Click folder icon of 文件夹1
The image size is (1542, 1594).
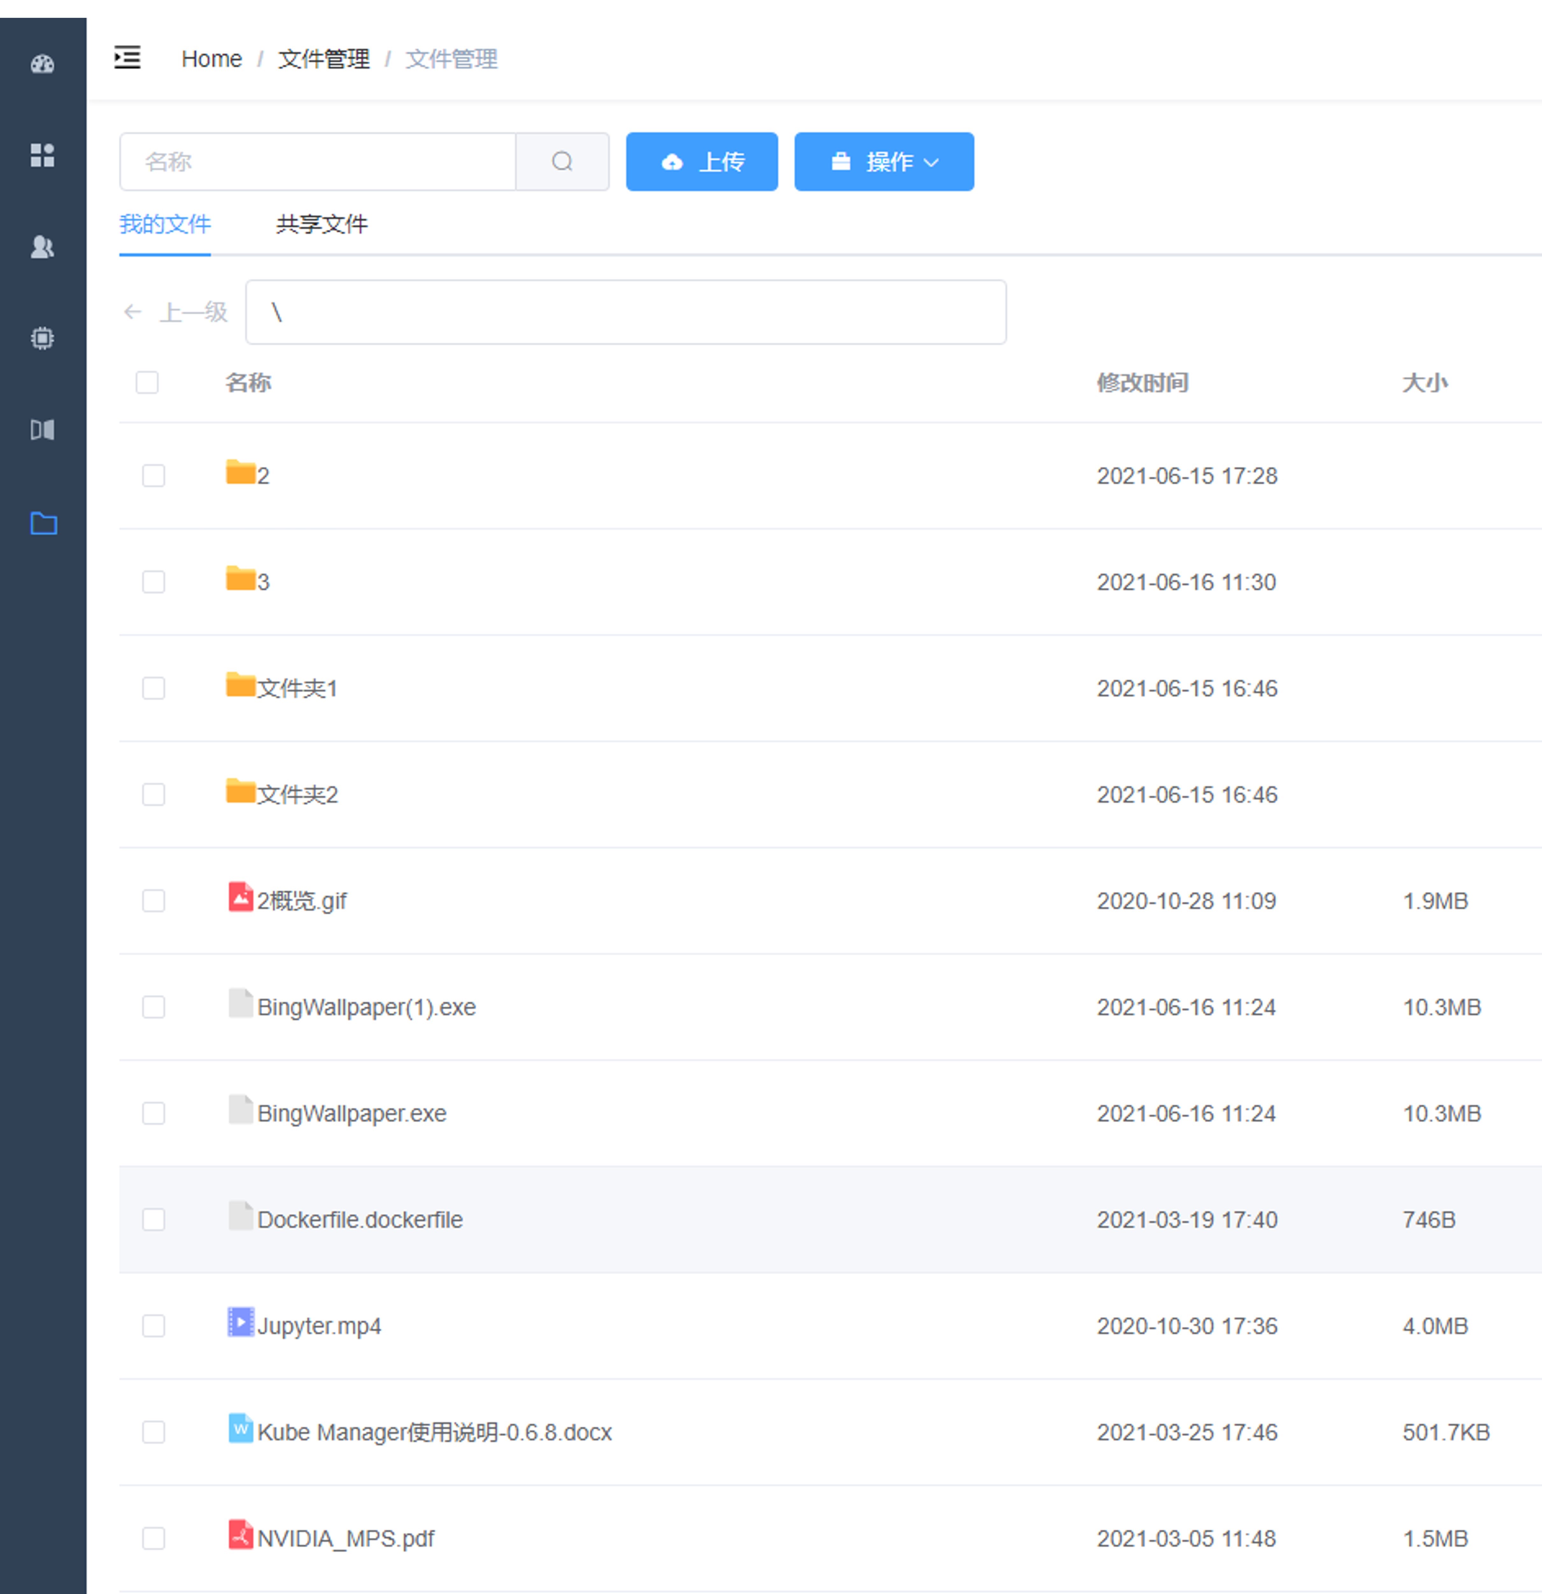241,685
